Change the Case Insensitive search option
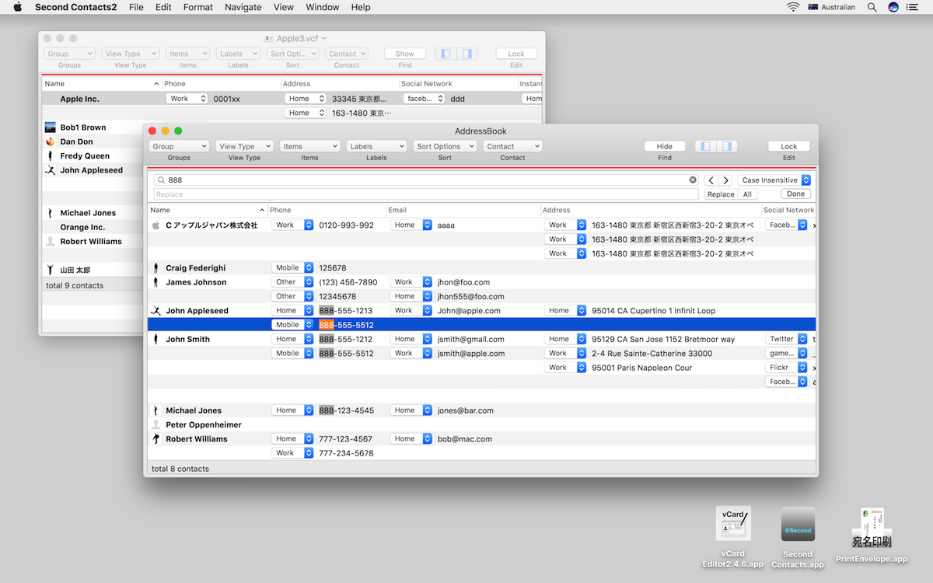 coord(774,180)
